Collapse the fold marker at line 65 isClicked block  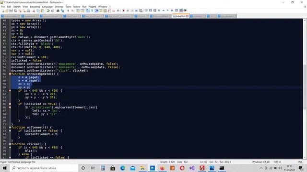[x=10, y=104]
